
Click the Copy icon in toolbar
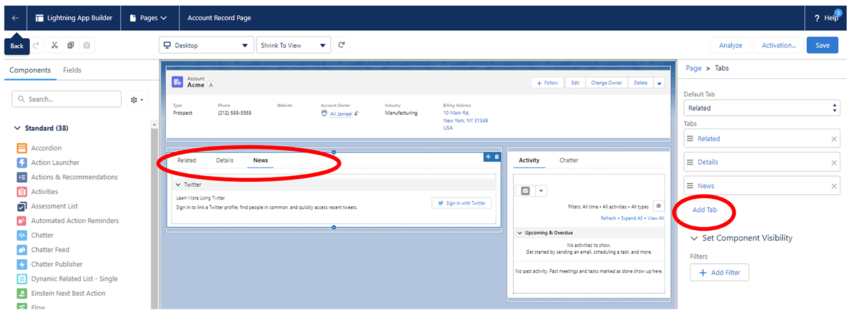coord(70,45)
